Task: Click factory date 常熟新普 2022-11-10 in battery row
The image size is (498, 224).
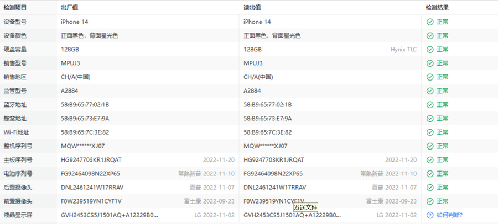Action: 206,174
